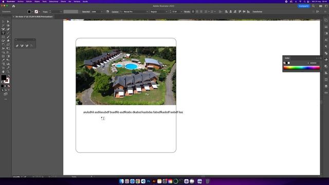
Task: Select the Selection tool arrow
Action: point(3,22)
